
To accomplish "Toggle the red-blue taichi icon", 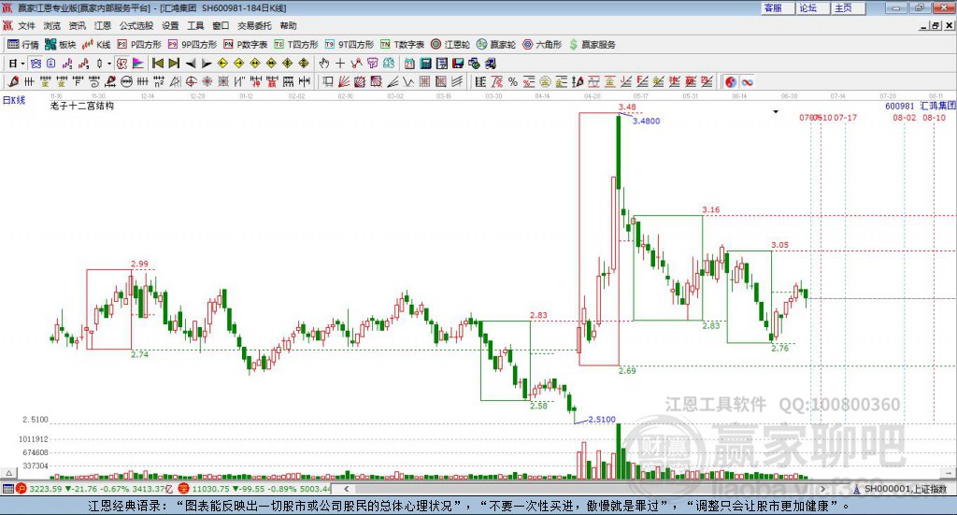I will (x=731, y=81).
